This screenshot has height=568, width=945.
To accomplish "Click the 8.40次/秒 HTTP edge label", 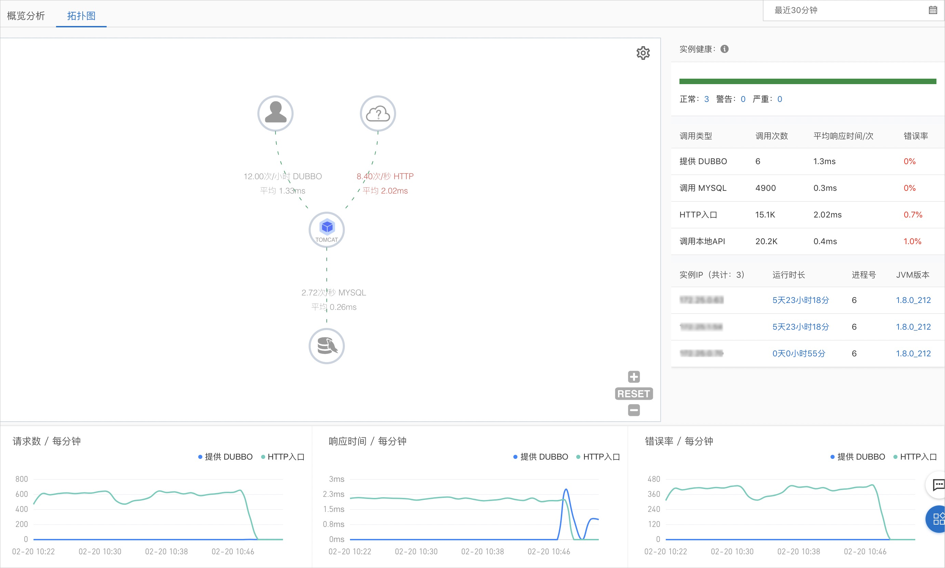I will pyautogui.click(x=385, y=176).
